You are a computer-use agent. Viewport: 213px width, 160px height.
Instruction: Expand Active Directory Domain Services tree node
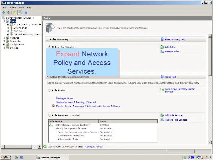[8, 24]
